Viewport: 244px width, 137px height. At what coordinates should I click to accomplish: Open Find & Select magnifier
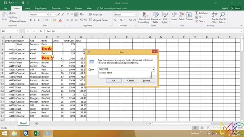click(x=222, y=18)
